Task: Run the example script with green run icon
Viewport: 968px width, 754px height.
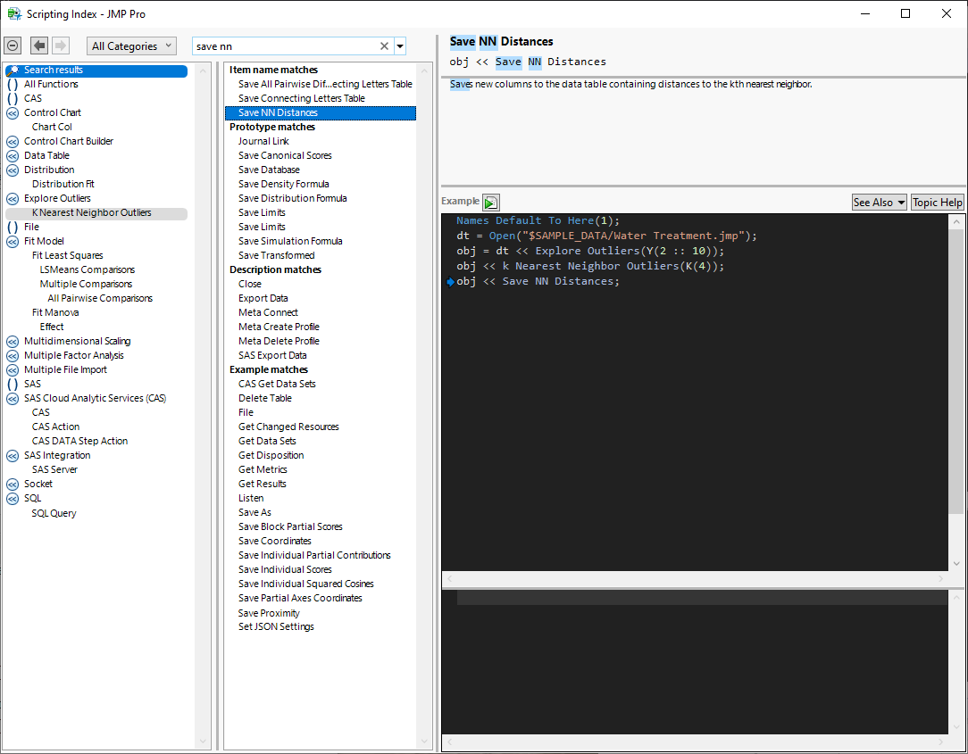Action: (x=489, y=202)
